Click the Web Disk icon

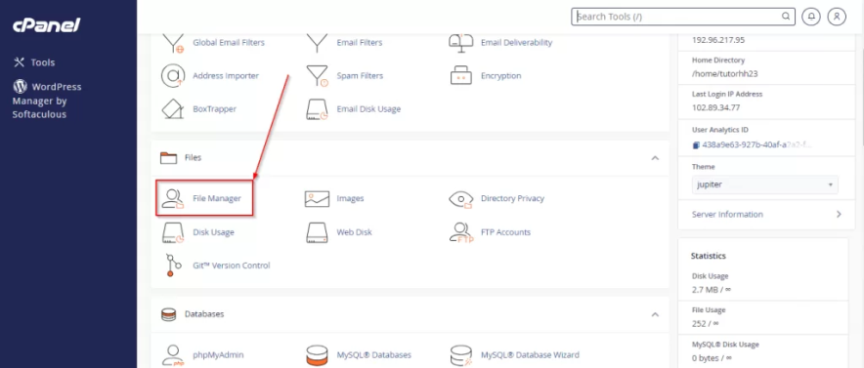click(317, 232)
